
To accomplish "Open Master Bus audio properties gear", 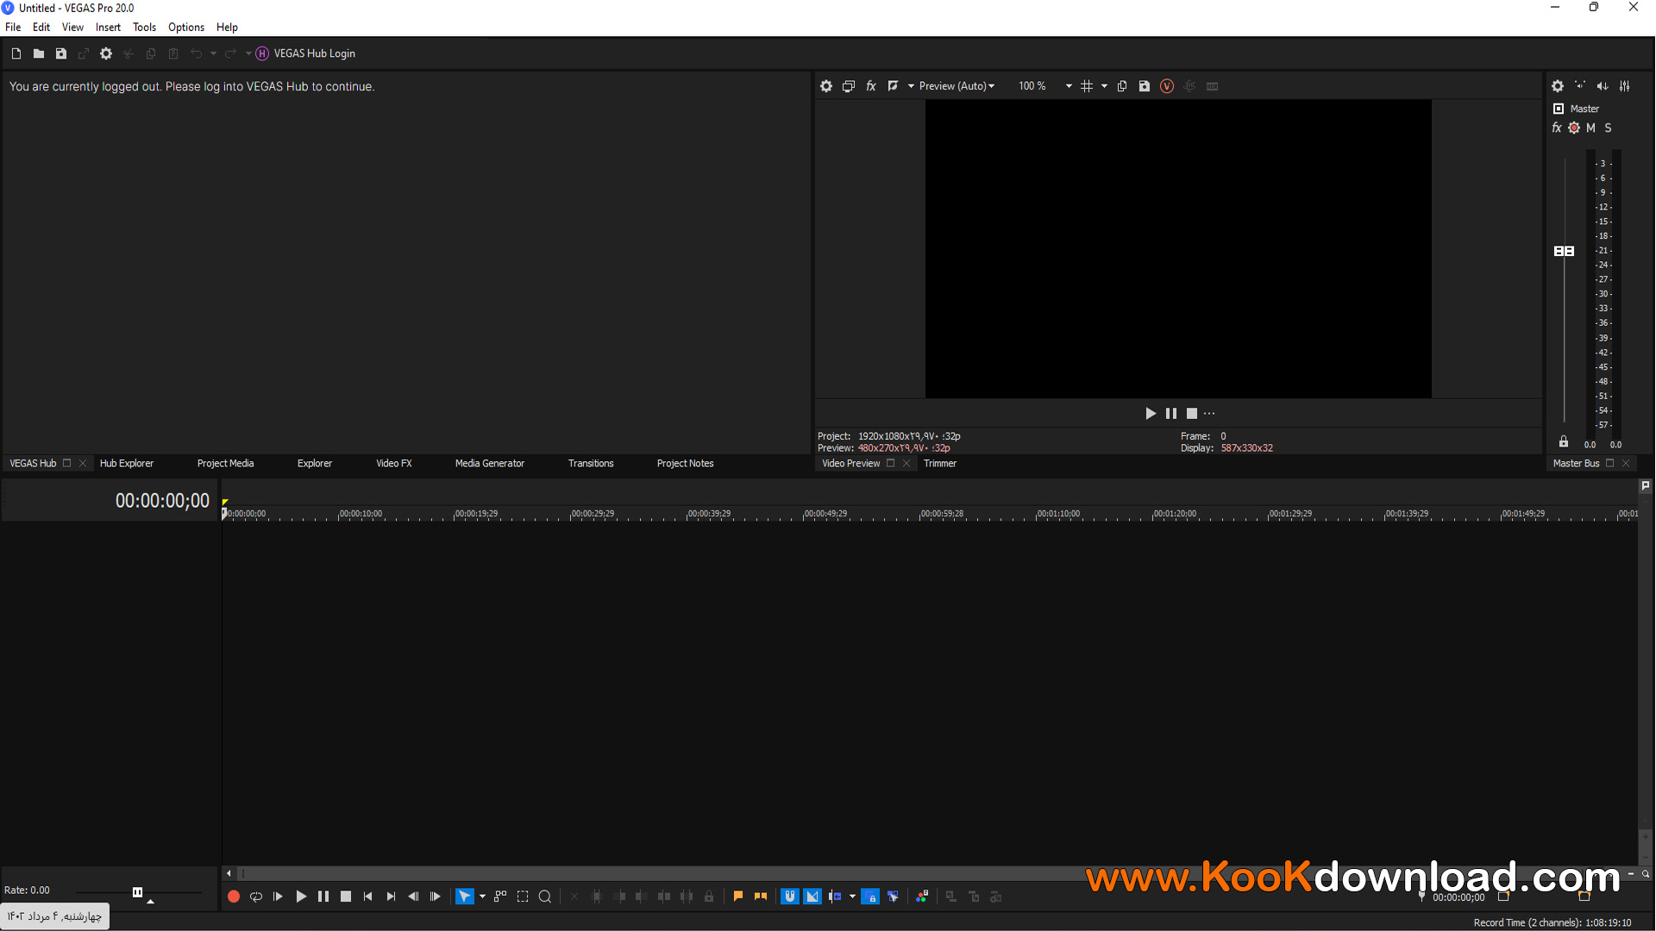I will pos(1558,86).
